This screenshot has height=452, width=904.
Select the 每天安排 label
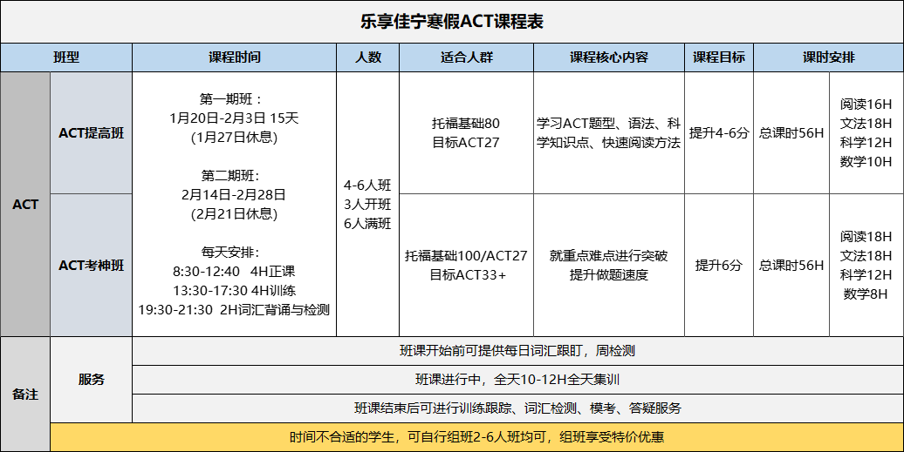click(x=230, y=252)
